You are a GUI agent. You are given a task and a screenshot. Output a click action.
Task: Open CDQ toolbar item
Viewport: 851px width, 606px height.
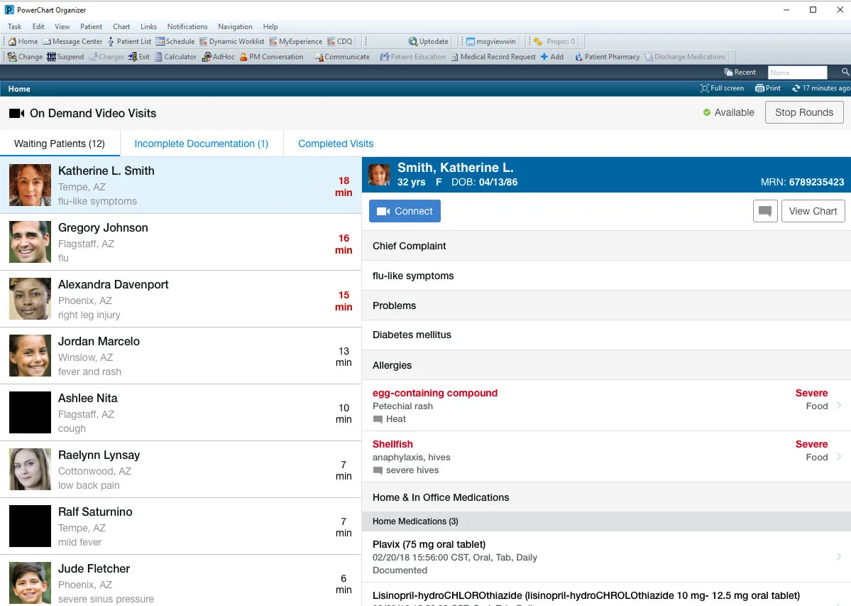340,41
